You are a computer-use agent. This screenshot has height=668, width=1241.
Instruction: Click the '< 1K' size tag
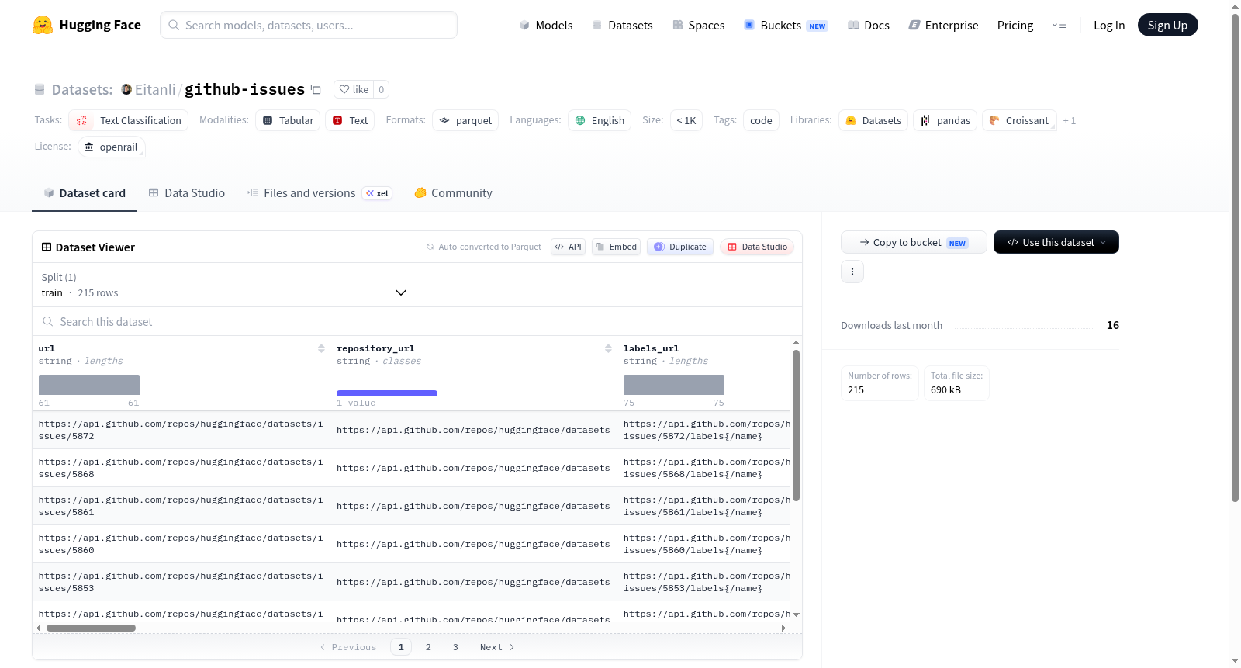[x=686, y=120]
